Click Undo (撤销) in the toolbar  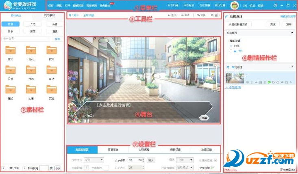[x=172, y=15]
